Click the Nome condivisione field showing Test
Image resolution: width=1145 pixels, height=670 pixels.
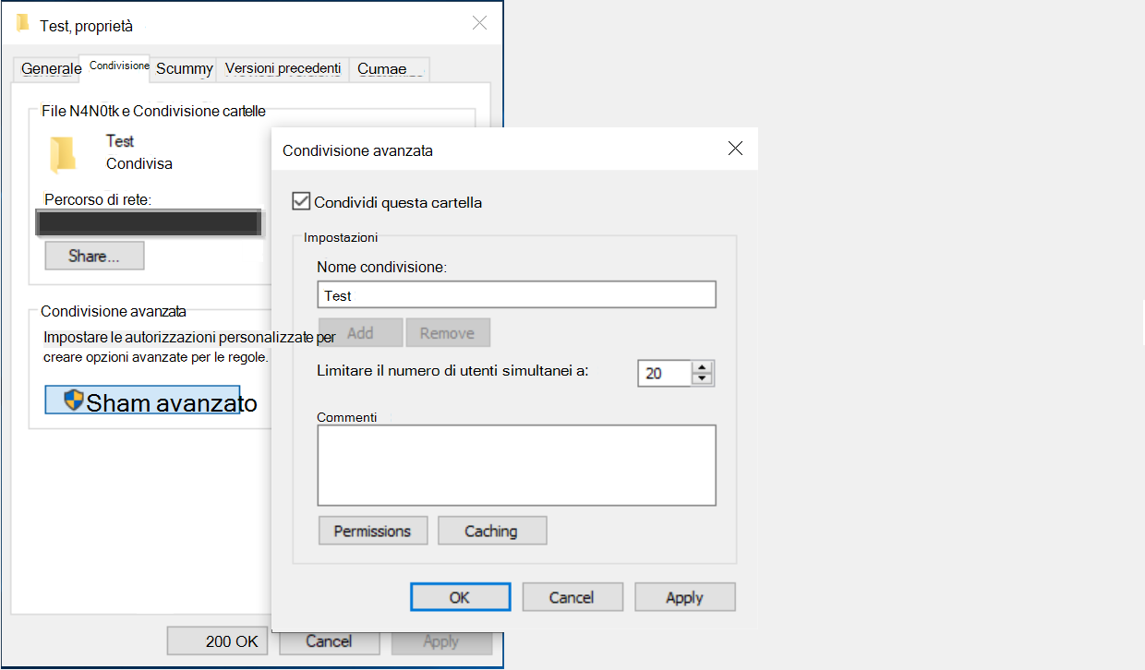coord(516,293)
